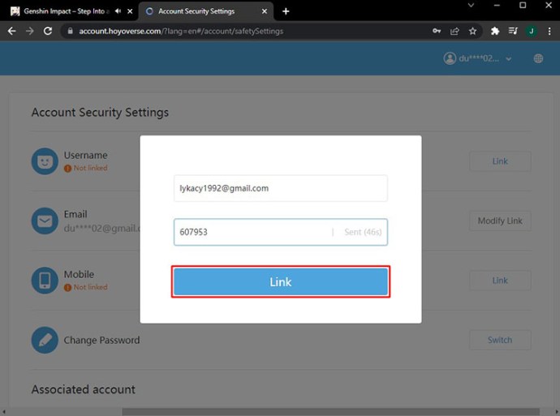
Task: Open the du****02 account dropdown
Action: click(478, 58)
